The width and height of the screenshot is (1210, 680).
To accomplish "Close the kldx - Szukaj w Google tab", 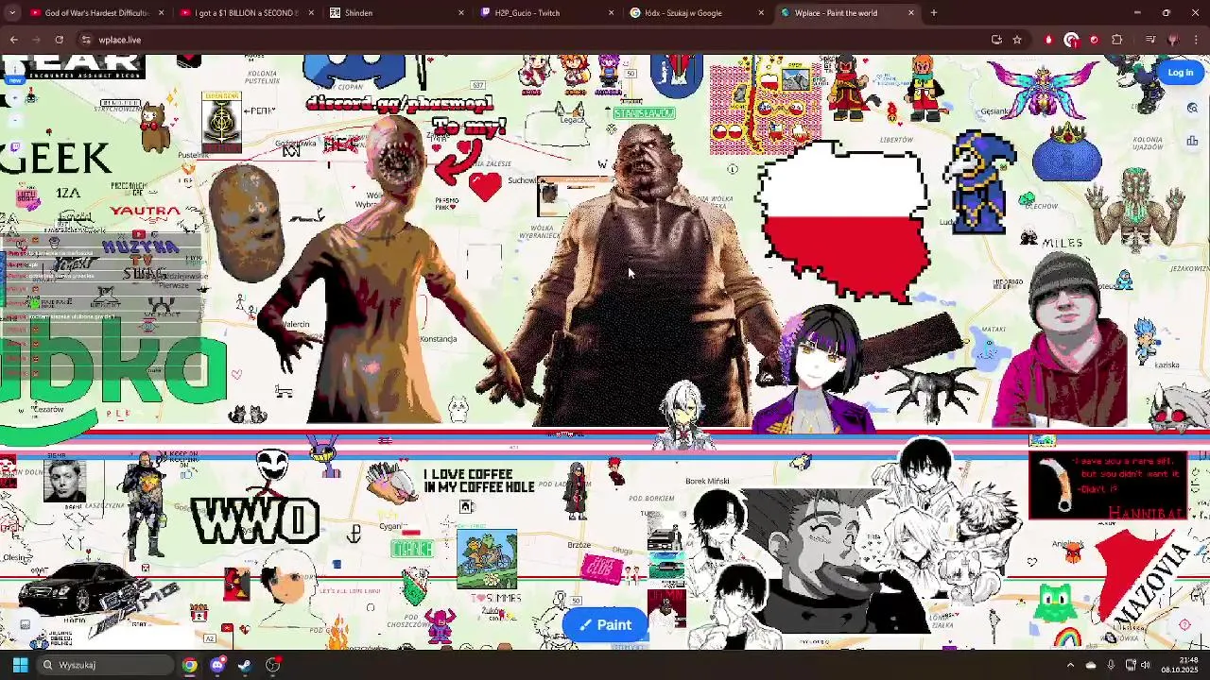I will [761, 13].
